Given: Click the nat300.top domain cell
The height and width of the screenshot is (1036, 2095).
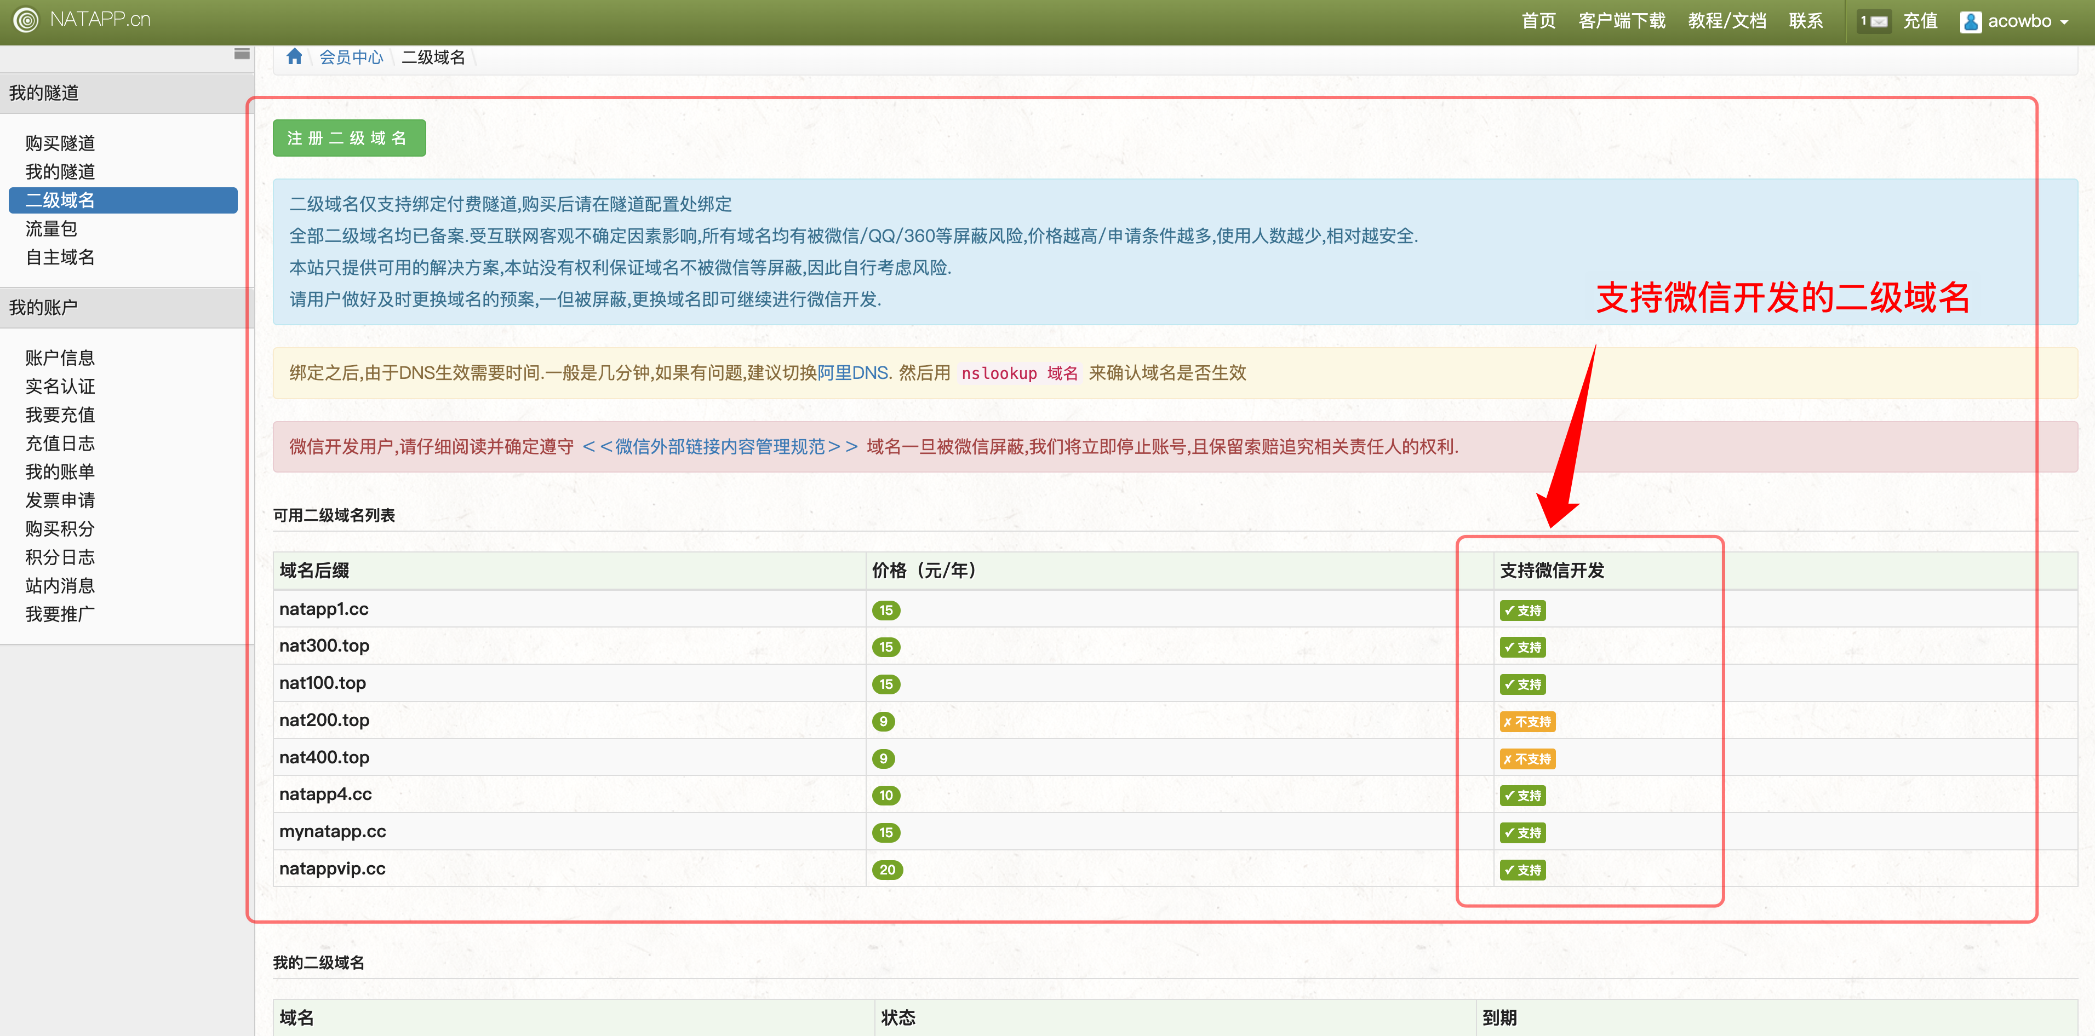Looking at the screenshot, I should pos(569,646).
